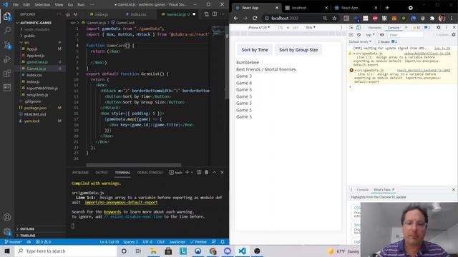This screenshot has width=458, height=257.
Task: Open the index.css editor tab
Action: coord(138,14)
